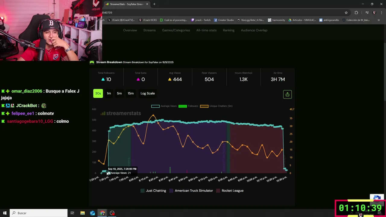This screenshot has width=386, height=217.
Task: Click omar_diaz2006 username in chat overlay
Action: click(27, 91)
